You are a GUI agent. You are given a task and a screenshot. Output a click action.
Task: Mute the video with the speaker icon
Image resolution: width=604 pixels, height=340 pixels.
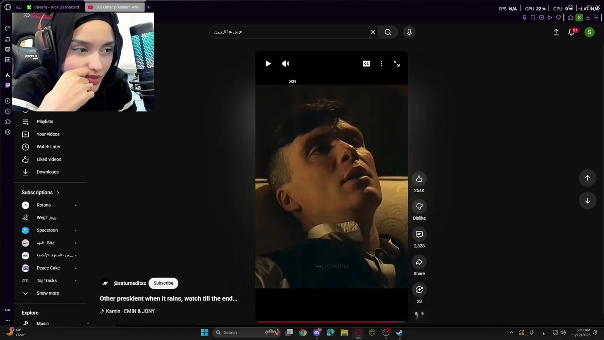[x=285, y=64]
